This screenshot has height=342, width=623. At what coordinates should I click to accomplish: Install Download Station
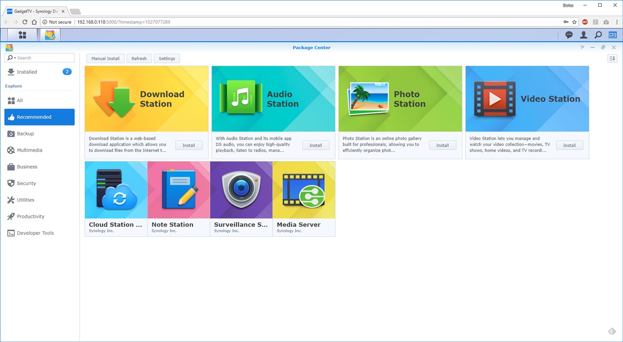[x=189, y=145]
